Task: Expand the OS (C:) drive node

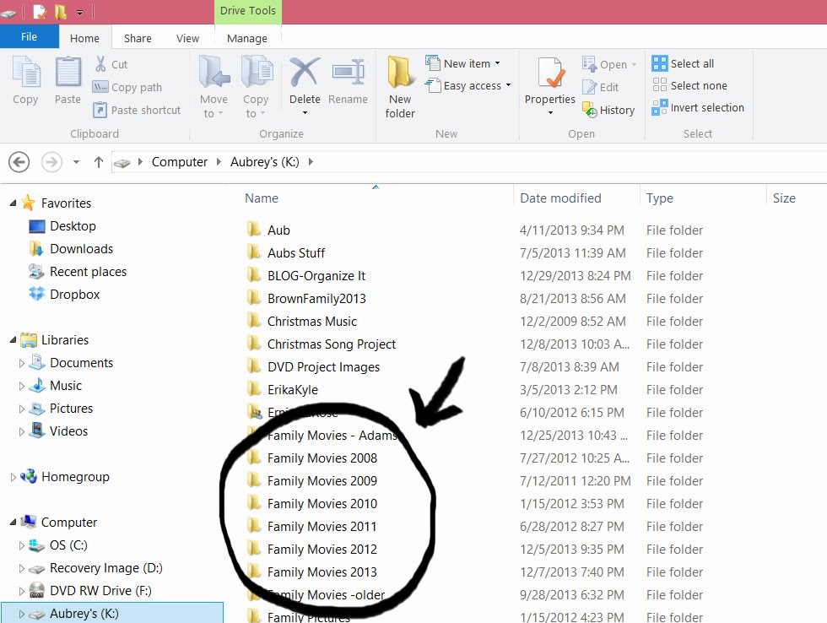Action: coord(22,545)
